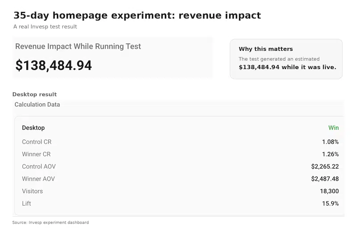Viewport: 357px width, 229px height.
Task: Click the 15.9% Lift value
Action: coord(330,203)
